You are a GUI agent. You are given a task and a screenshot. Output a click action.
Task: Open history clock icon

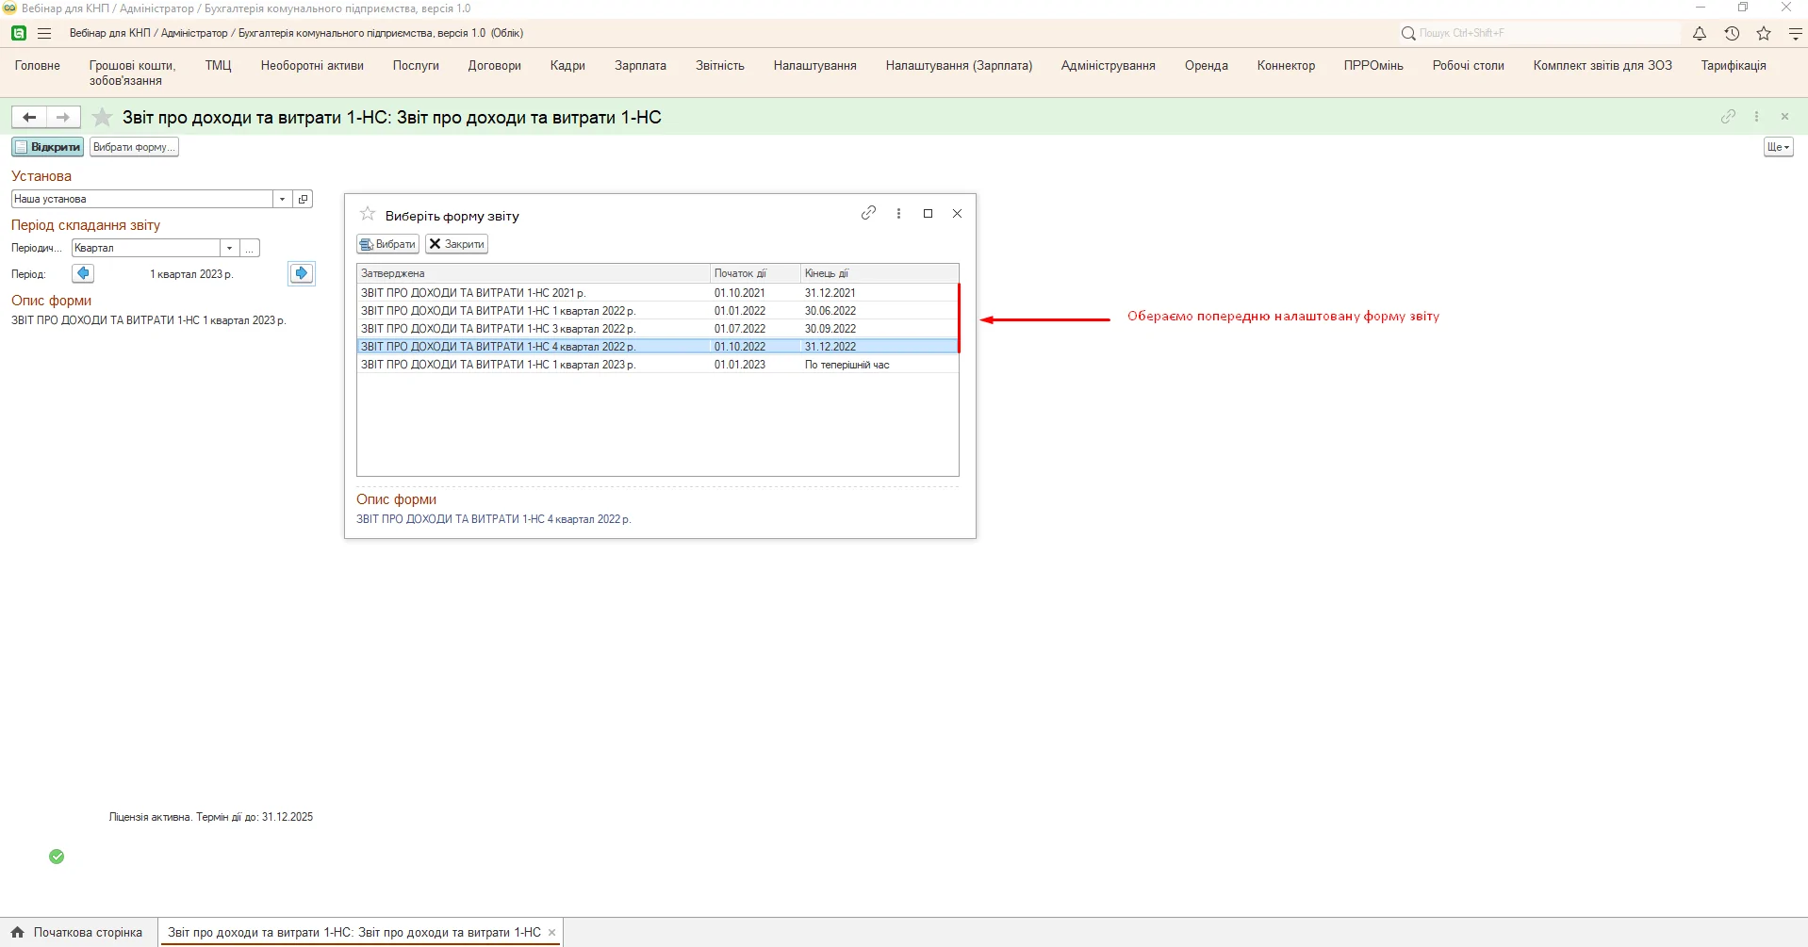1732,33
